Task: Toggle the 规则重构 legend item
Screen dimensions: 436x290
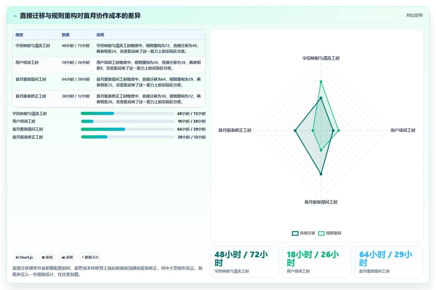Action: click(330, 233)
